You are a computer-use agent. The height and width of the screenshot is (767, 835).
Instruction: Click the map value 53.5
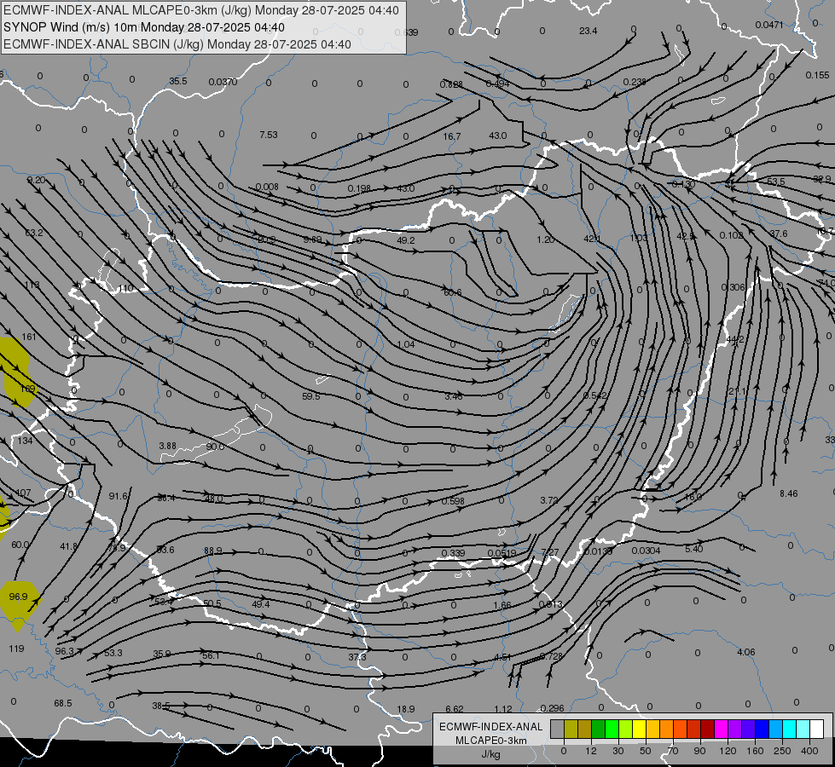click(775, 182)
